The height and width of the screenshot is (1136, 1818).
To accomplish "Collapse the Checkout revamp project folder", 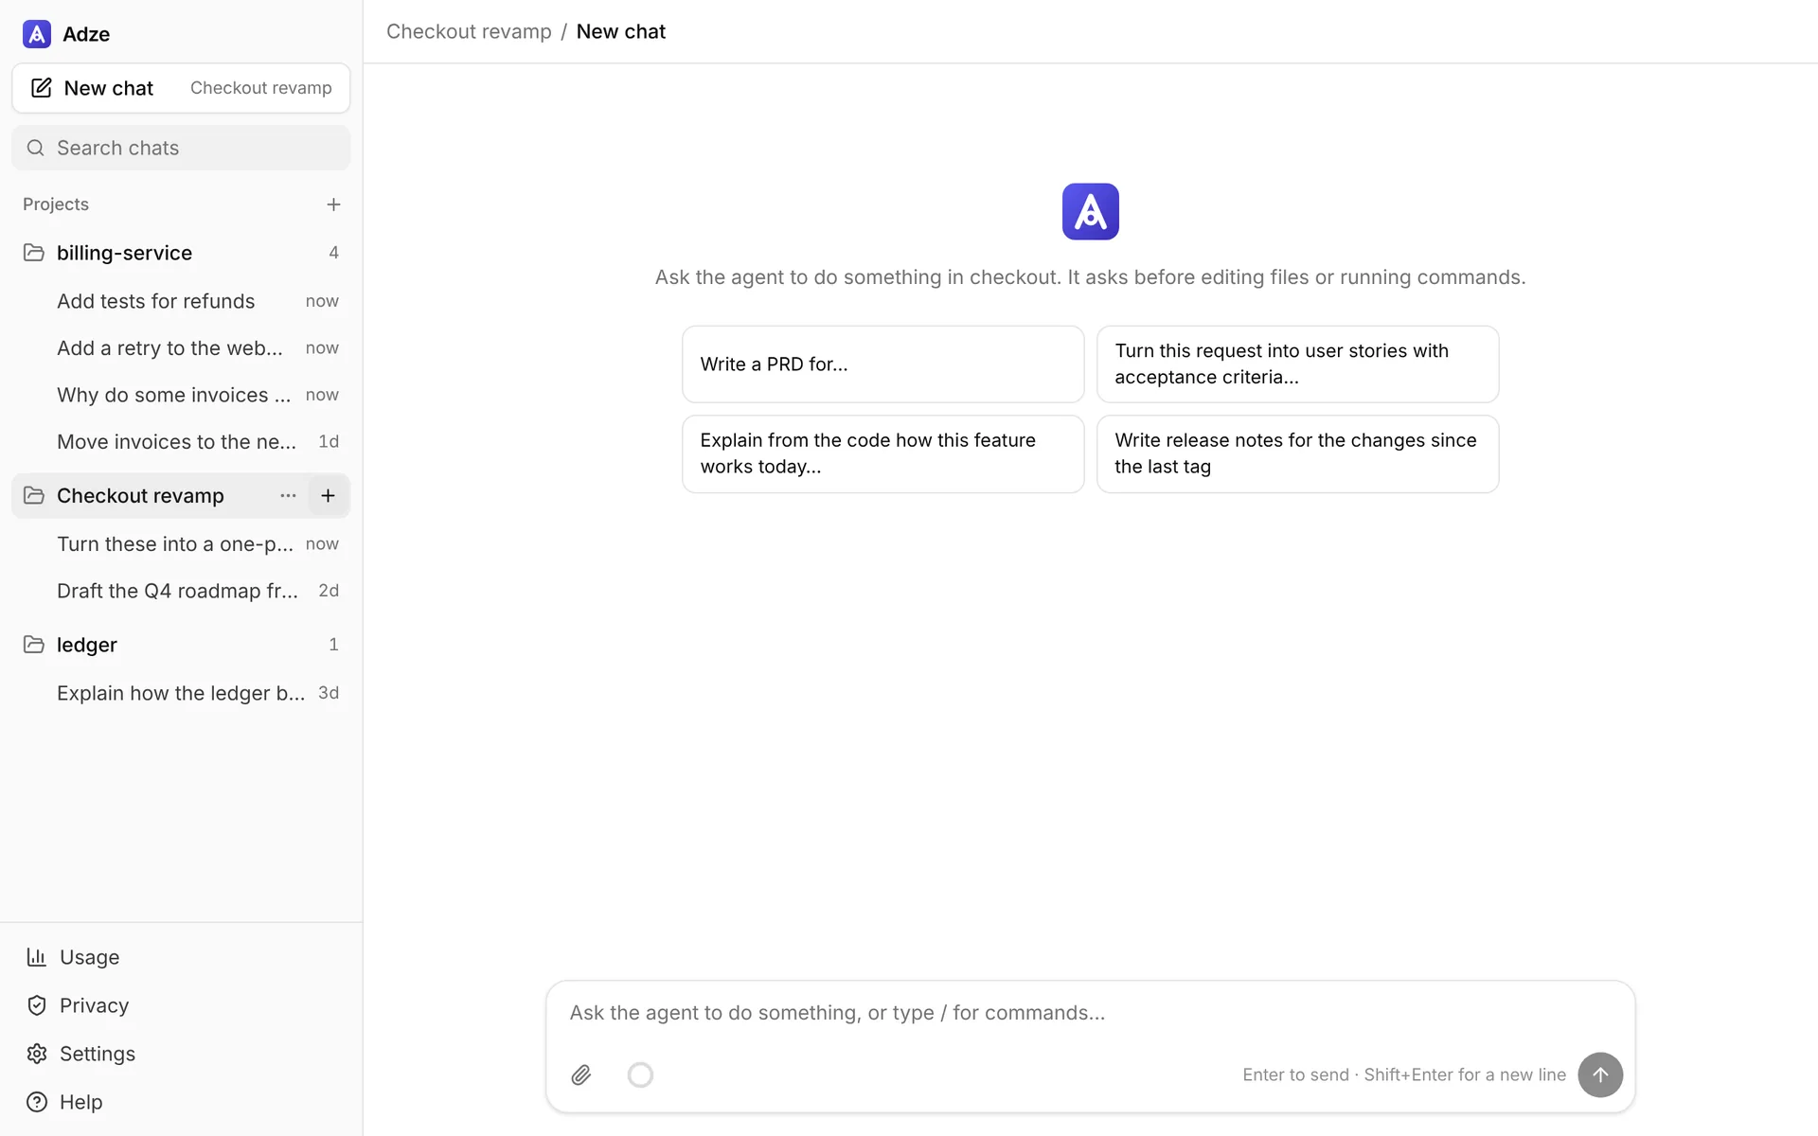I will pyautogui.click(x=34, y=495).
